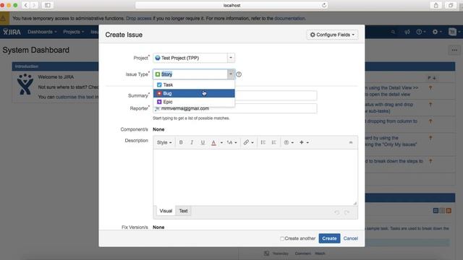Click the browser tabs overview icon
The image size is (463, 260).
click(451, 5)
